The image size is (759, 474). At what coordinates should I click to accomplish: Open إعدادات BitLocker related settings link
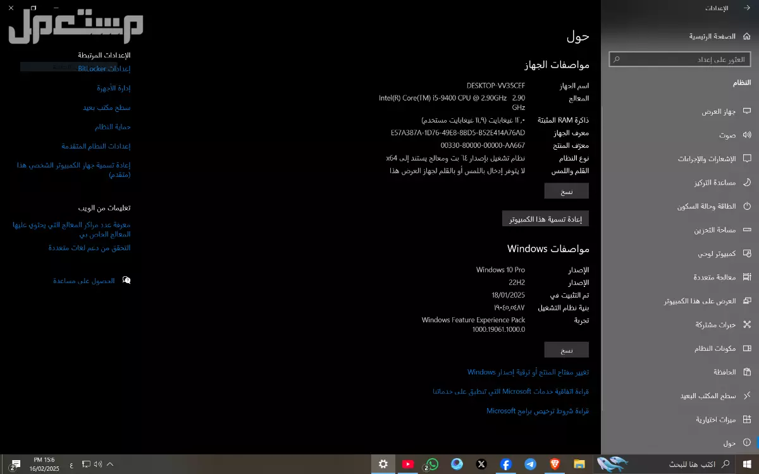(x=104, y=69)
